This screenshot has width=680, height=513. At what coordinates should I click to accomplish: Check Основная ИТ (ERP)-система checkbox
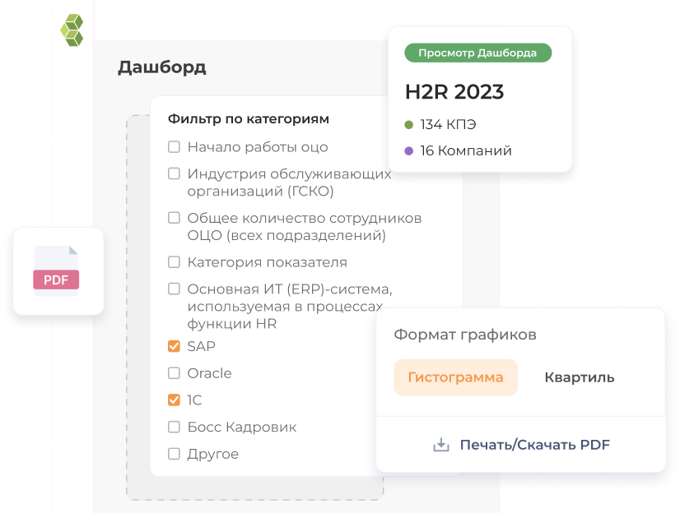pyautogui.click(x=174, y=289)
